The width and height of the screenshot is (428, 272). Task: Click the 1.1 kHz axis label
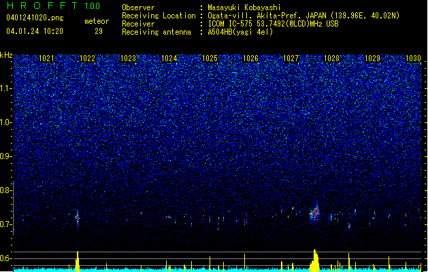(6, 88)
